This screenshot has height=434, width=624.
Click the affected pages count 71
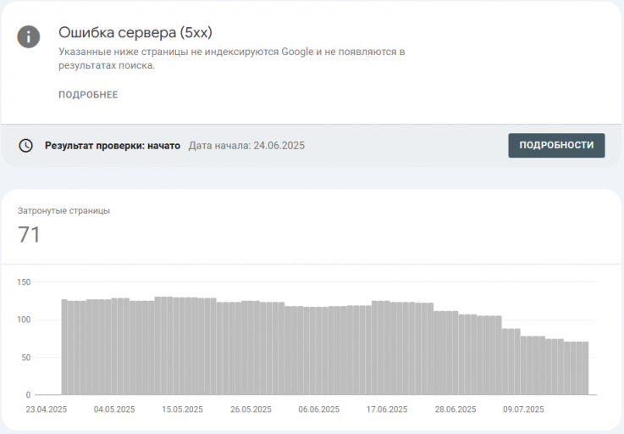click(29, 234)
